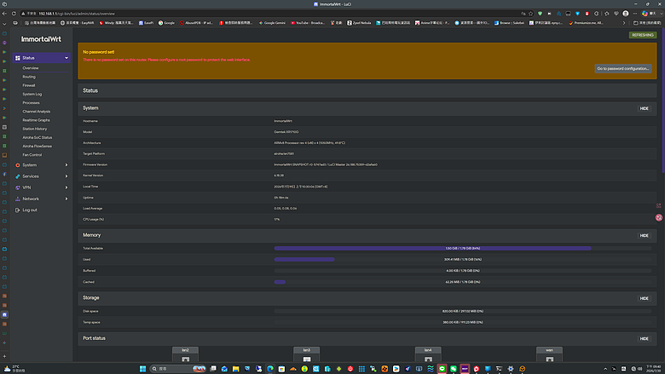Open the Processes page
The height and width of the screenshot is (374, 665).
[x=31, y=103]
